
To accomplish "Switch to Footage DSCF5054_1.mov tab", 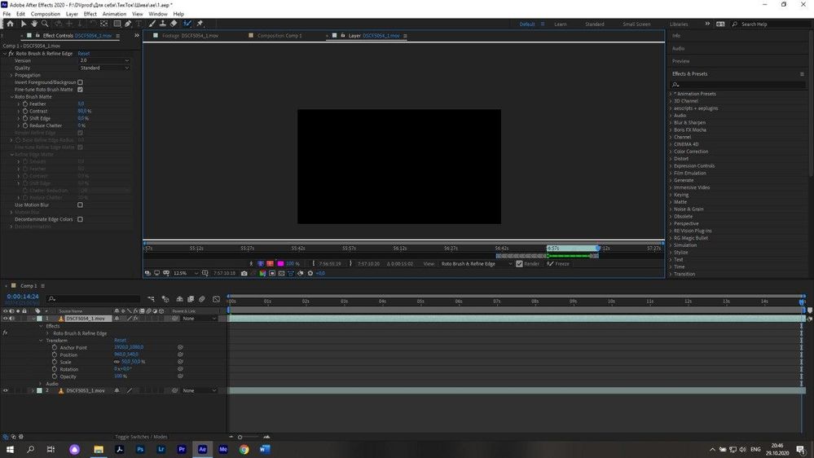I will (190, 36).
